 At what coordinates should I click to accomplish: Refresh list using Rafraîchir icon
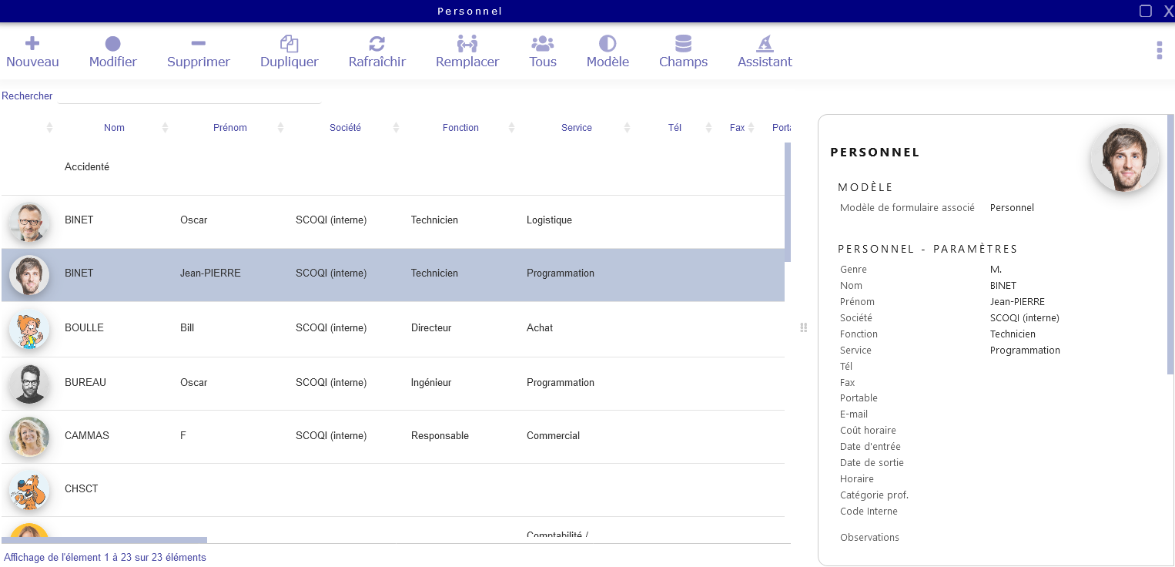[377, 44]
